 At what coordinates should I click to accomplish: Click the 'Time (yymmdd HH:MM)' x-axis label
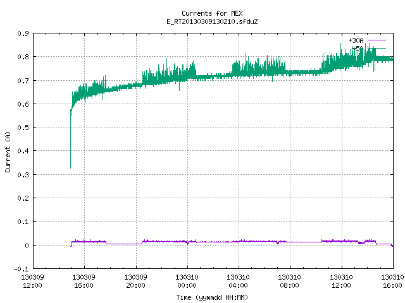click(x=212, y=297)
